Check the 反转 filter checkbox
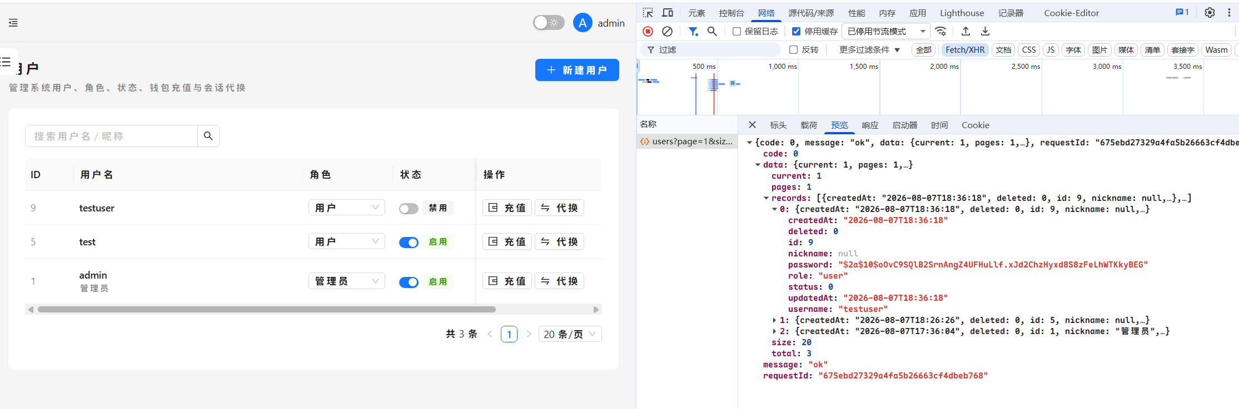 pyautogui.click(x=793, y=50)
